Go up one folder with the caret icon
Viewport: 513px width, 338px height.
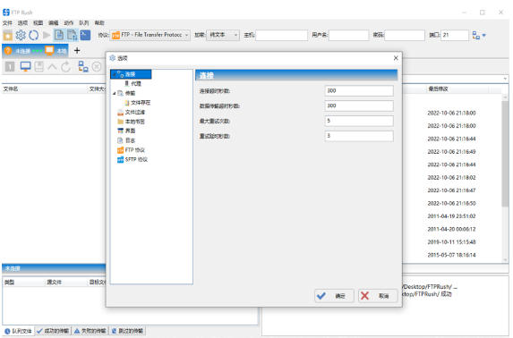52,67
